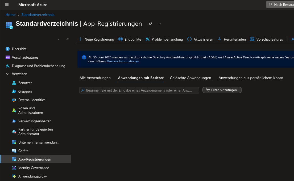The image size is (294, 181).
Task: Open the hamburger portal menu
Action: tap(7, 5)
